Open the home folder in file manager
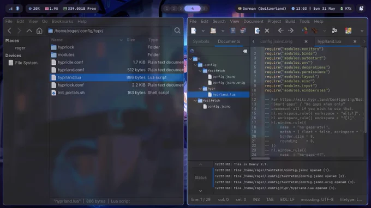This screenshot has width=371, height=208. 39,30
